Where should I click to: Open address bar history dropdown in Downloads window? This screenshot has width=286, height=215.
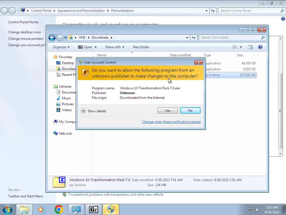coord(187,38)
